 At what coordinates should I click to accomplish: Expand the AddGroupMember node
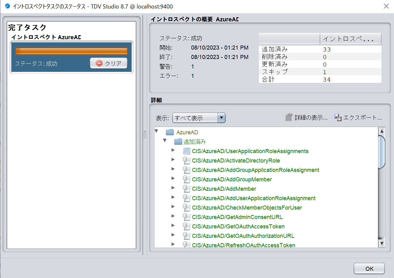[173, 178]
